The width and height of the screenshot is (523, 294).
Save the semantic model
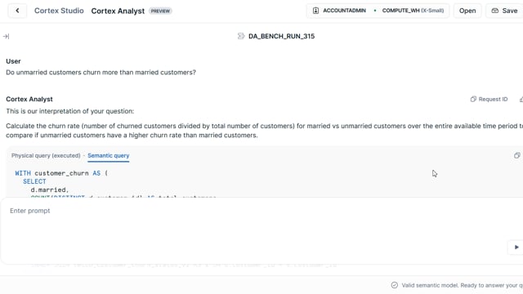coord(505,11)
